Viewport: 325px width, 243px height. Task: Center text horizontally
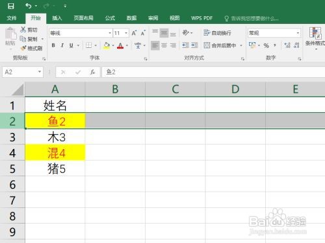pyautogui.click(x=164, y=45)
